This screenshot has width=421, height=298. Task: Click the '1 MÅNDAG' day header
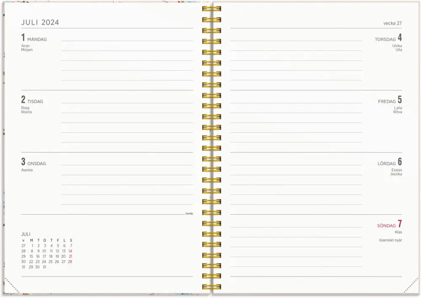(x=34, y=37)
